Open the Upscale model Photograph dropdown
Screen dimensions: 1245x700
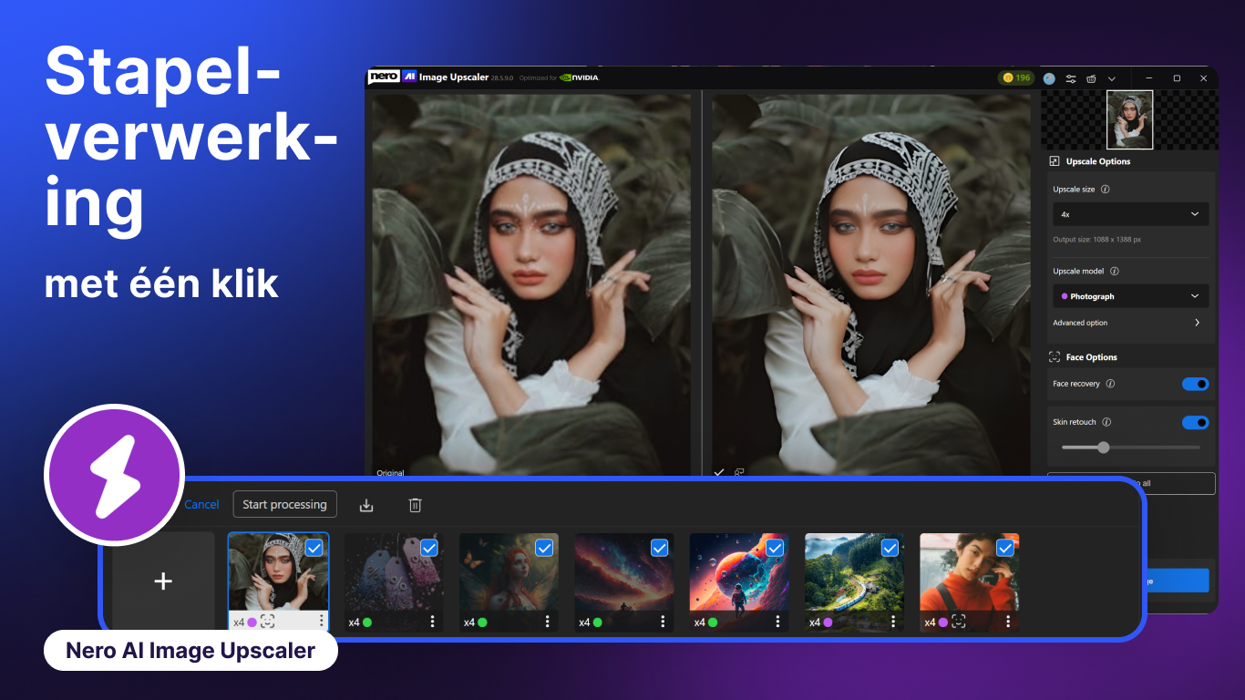1131,296
